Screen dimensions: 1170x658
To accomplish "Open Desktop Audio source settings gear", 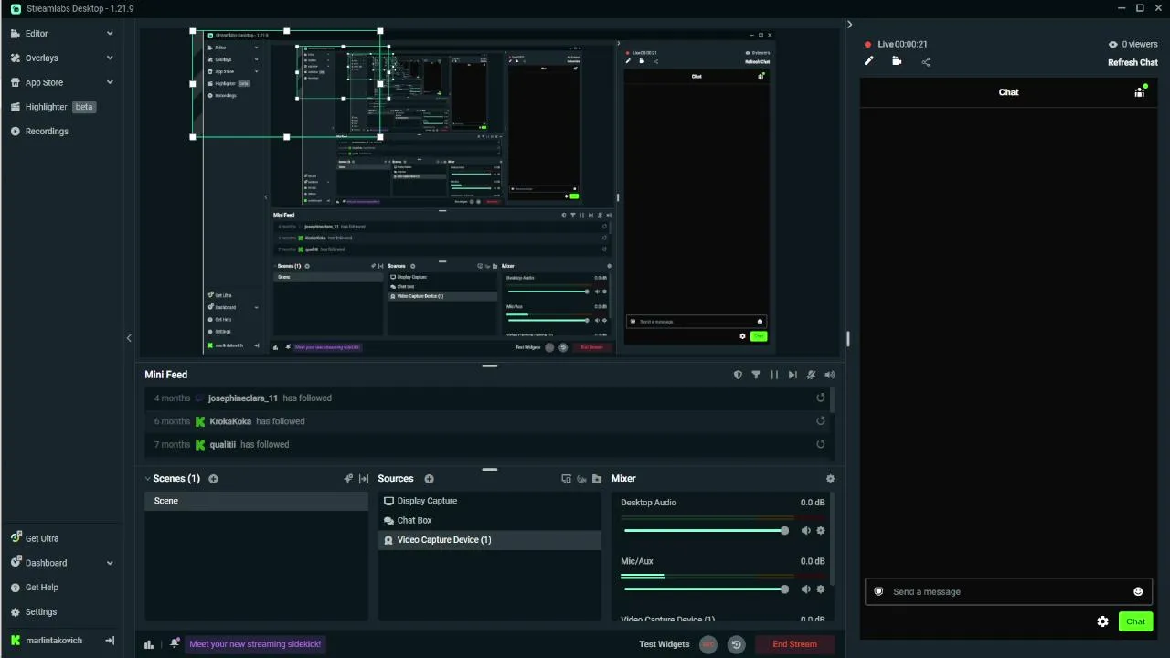I will point(820,531).
